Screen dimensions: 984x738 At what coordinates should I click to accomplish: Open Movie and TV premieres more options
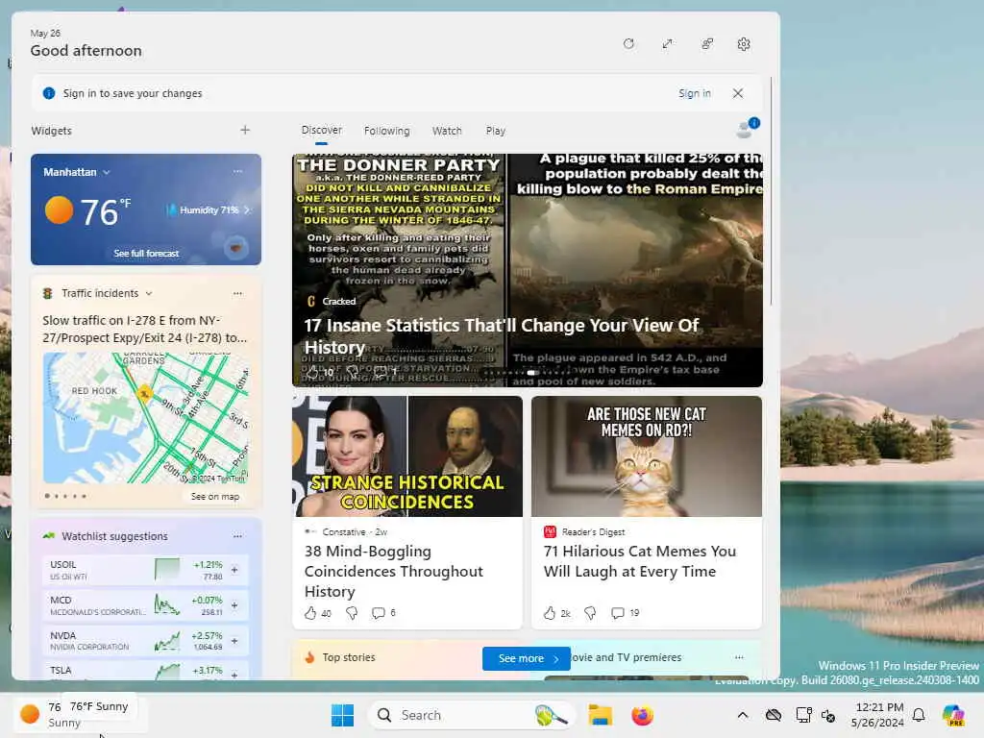pyautogui.click(x=739, y=657)
